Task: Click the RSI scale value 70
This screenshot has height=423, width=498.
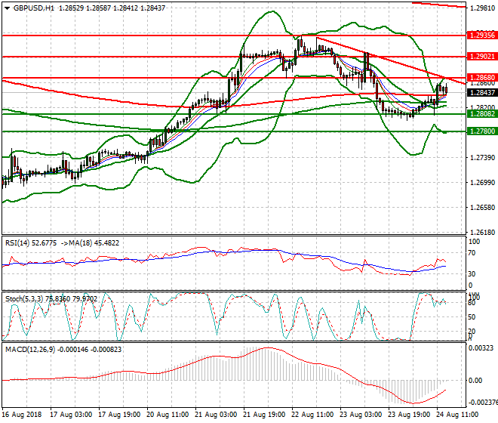Action: click(472, 253)
